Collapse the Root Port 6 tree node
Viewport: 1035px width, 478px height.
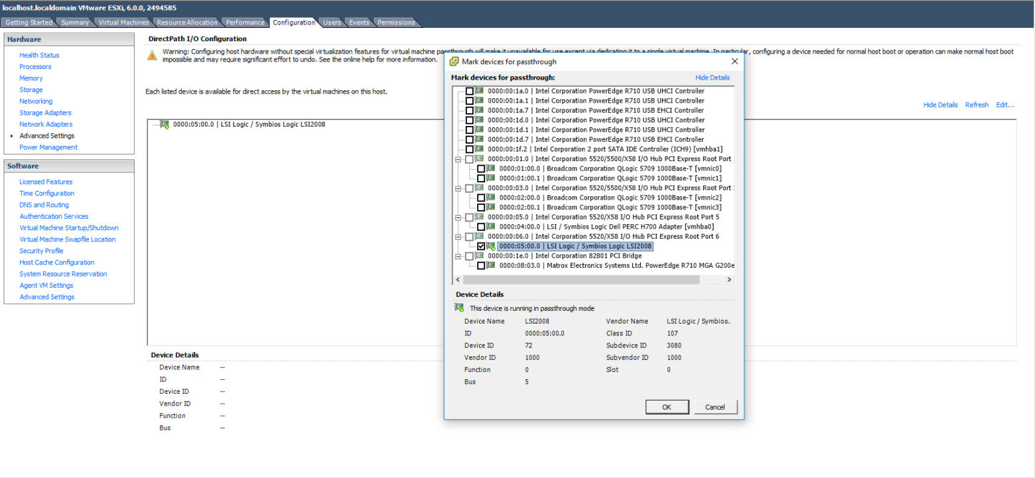[x=458, y=237]
